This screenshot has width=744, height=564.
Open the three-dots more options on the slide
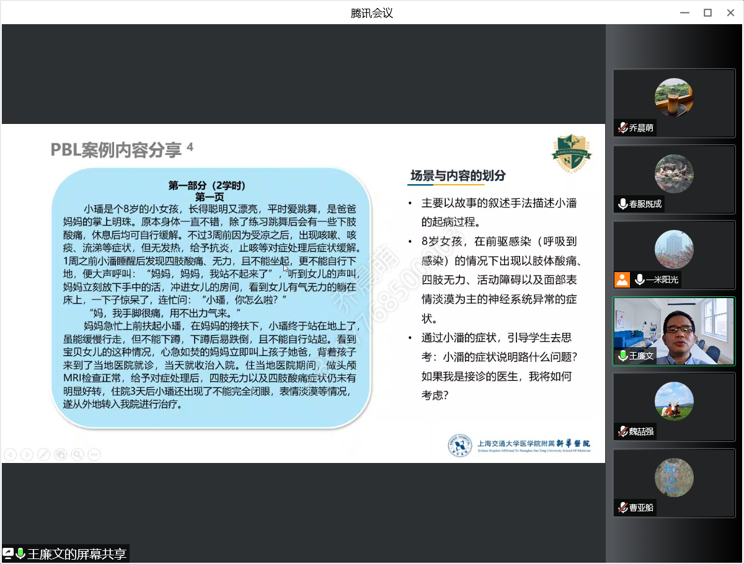[x=94, y=454]
